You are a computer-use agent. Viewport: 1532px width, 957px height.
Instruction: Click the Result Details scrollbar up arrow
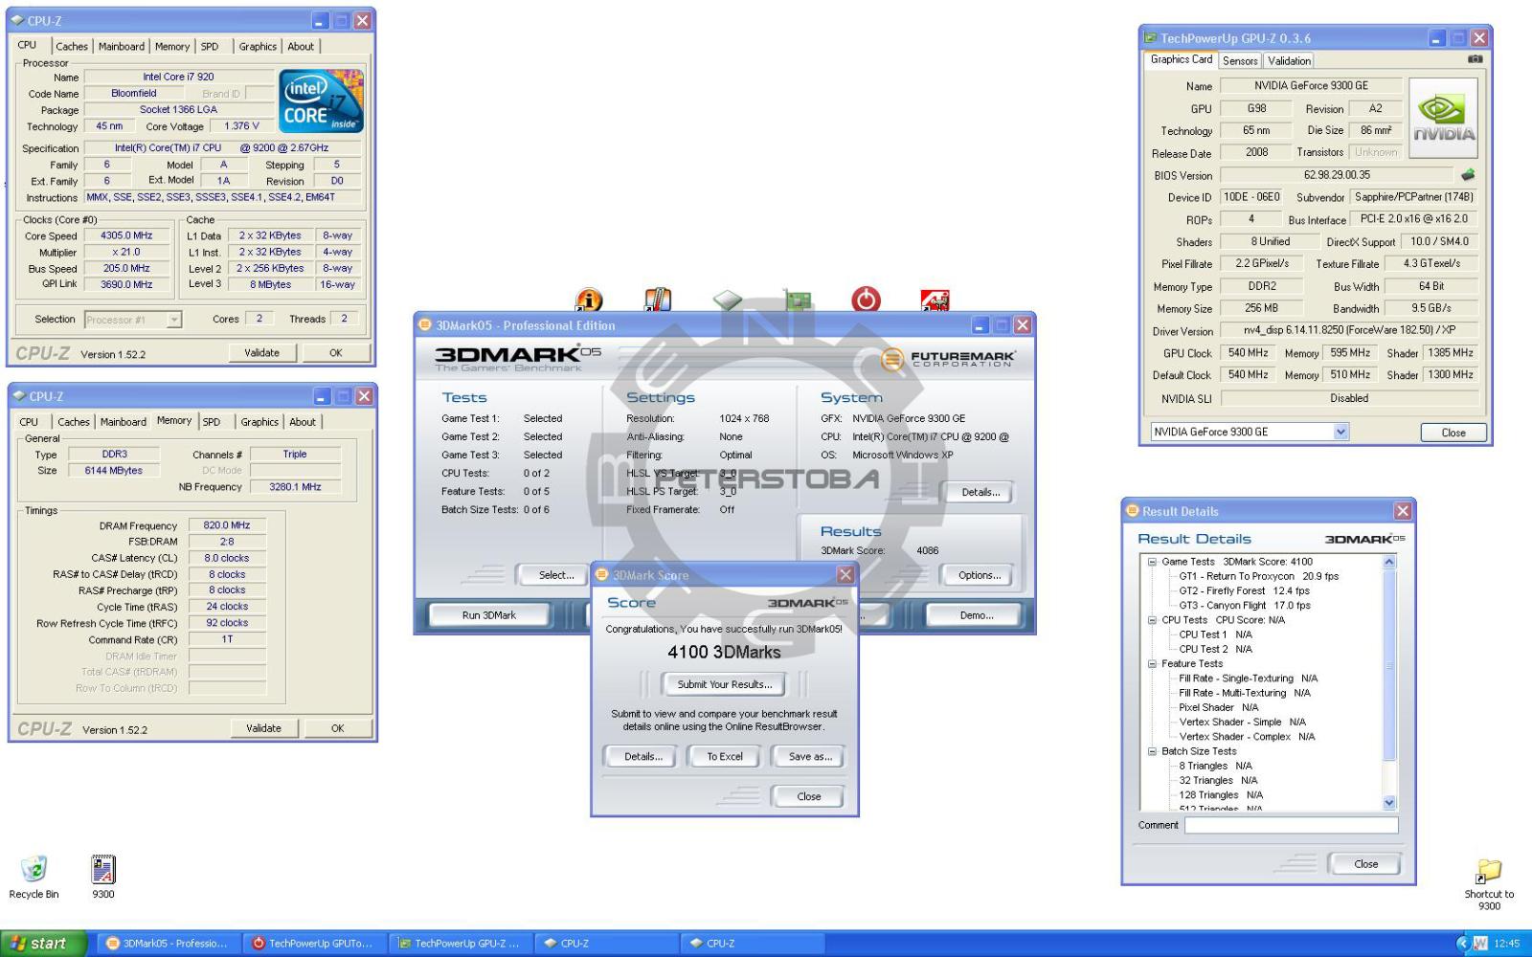pyautogui.click(x=1389, y=562)
